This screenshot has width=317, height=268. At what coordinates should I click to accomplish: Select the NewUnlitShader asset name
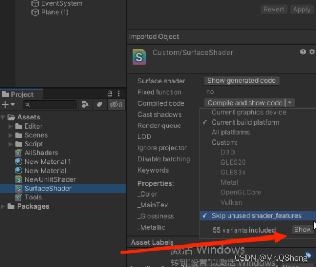(x=50, y=179)
